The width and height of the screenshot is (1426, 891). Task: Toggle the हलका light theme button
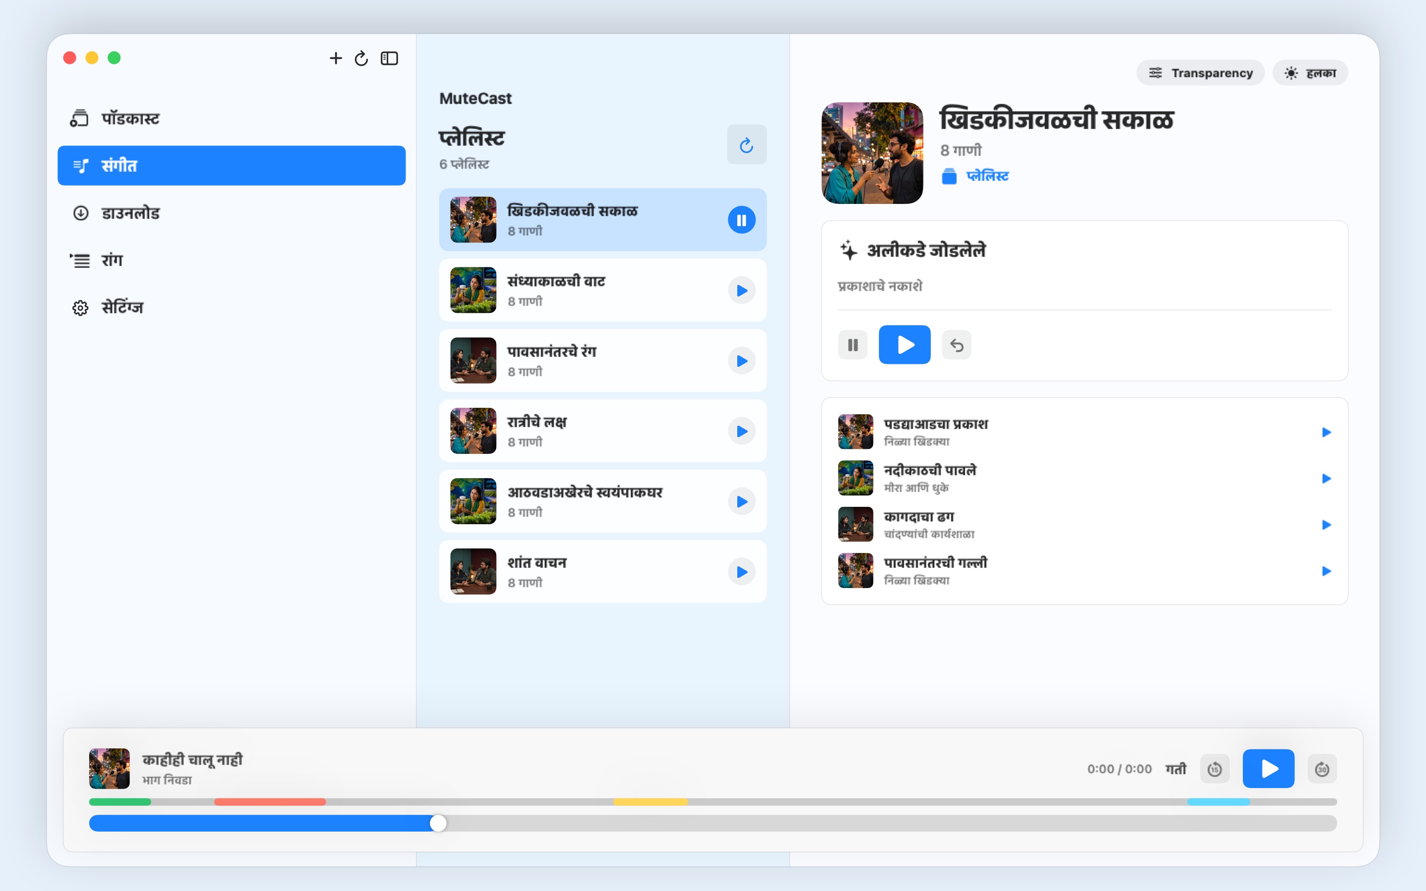pos(1310,72)
